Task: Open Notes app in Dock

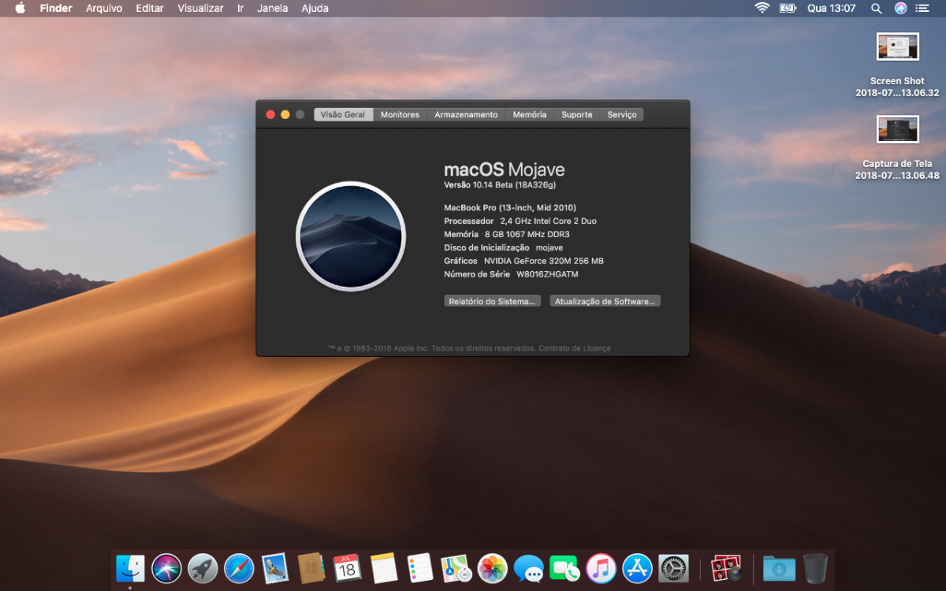Action: click(x=383, y=568)
